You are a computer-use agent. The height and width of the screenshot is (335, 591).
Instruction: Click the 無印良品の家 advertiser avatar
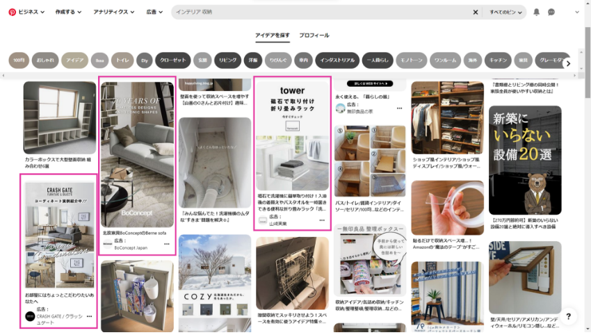click(x=341, y=108)
